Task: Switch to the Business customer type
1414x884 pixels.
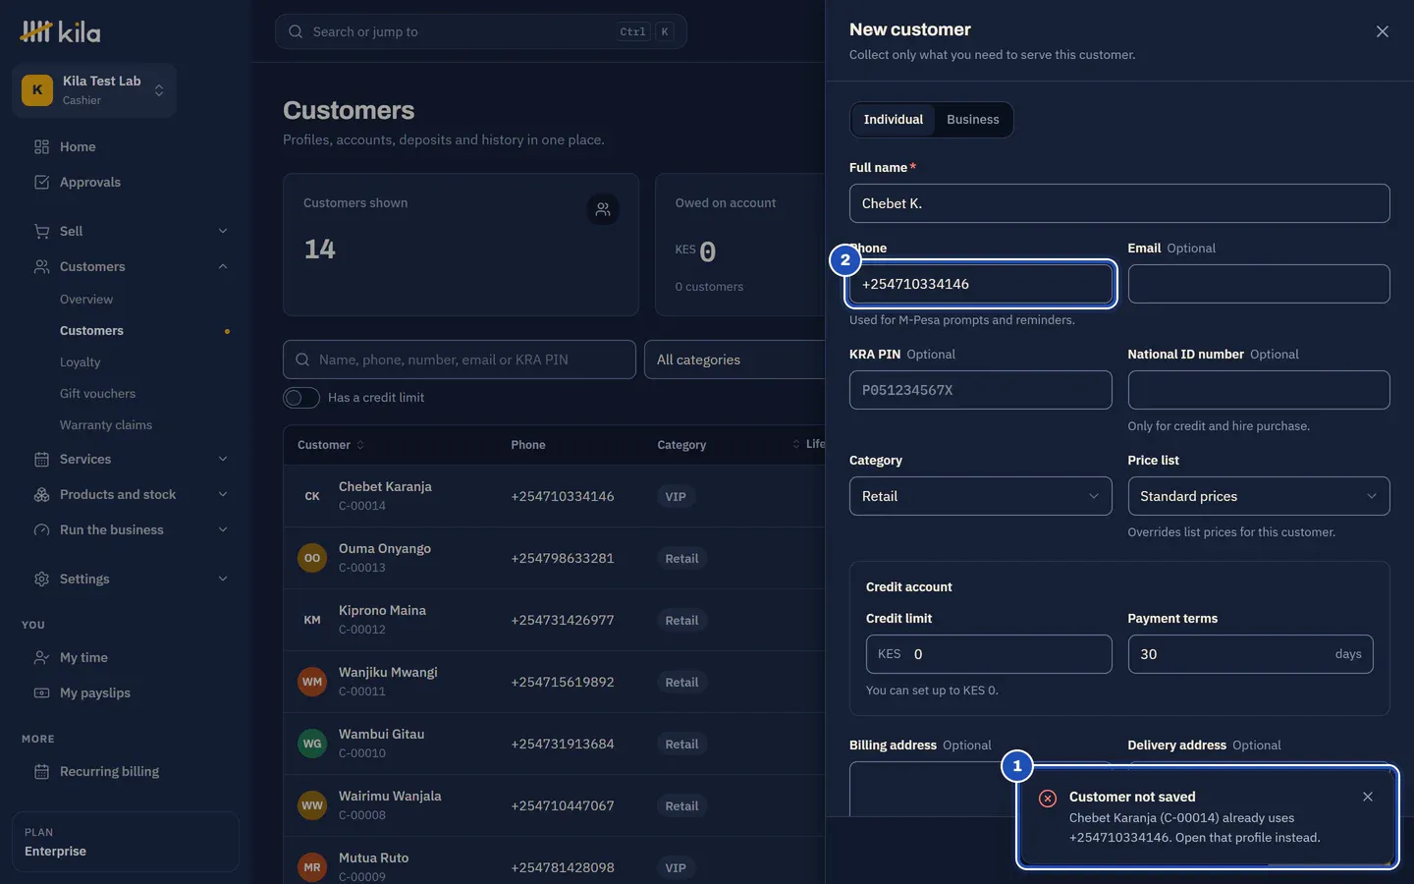Action: click(x=973, y=120)
